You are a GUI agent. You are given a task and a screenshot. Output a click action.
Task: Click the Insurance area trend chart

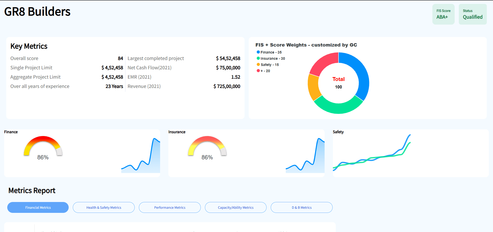305,155
